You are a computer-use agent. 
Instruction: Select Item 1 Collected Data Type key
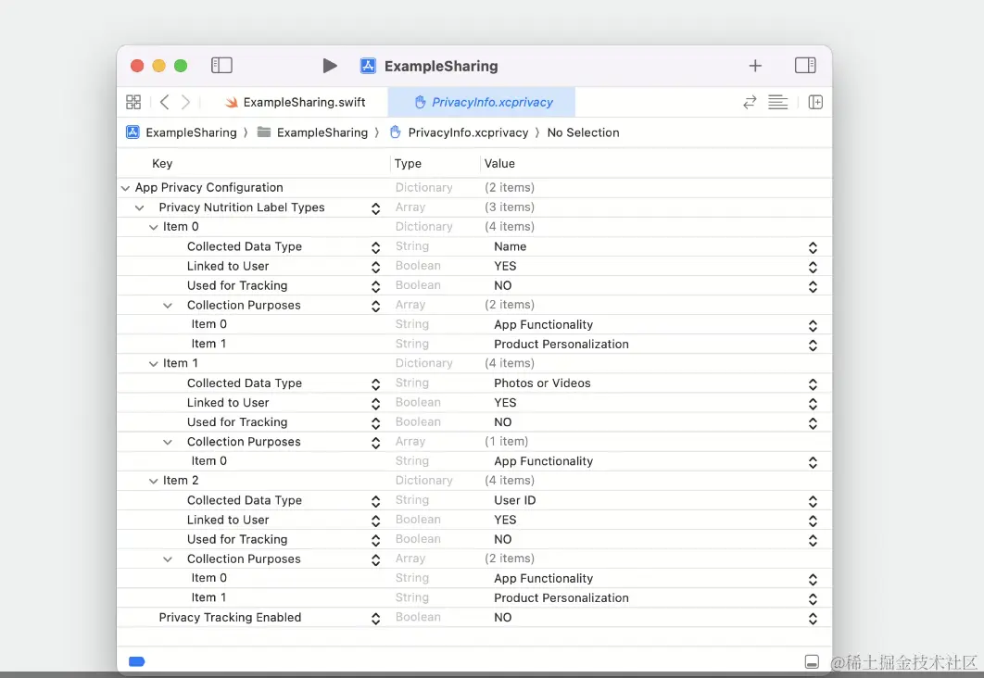click(x=244, y=383)
